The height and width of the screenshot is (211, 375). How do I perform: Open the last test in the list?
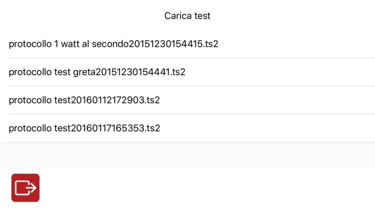[x=84, y=128]
